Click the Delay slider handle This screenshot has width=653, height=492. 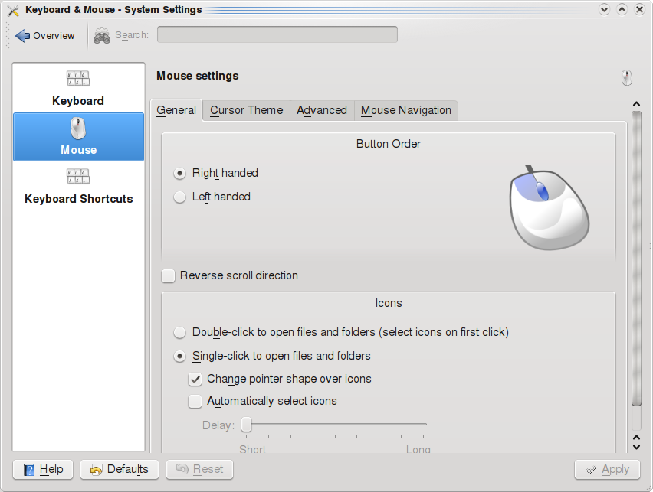(247, 424)
